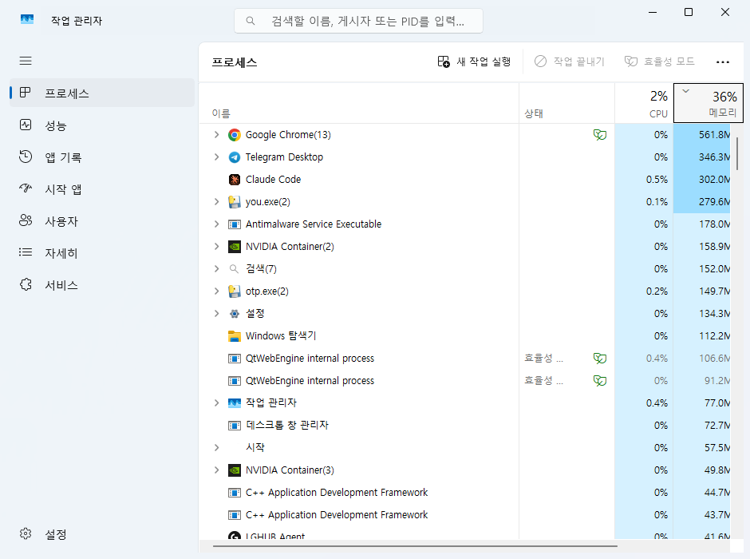Screen dimensions: 750x559
Task: Click Google Chrome memory value 561.8M
Action: pos(714,135)
